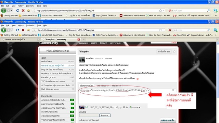Click the heart emoticon in the post
The width and height of the screenshot is (219, 123).
click(138, 79)
